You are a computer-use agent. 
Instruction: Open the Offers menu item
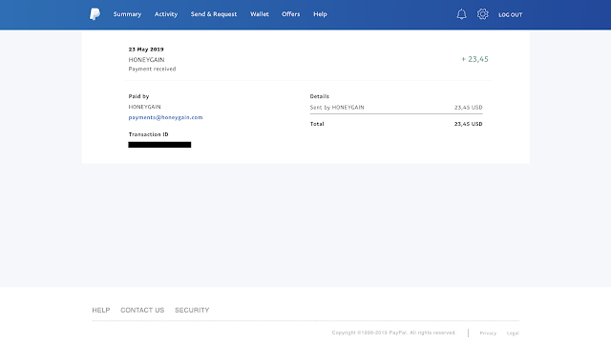coord(290,14)
